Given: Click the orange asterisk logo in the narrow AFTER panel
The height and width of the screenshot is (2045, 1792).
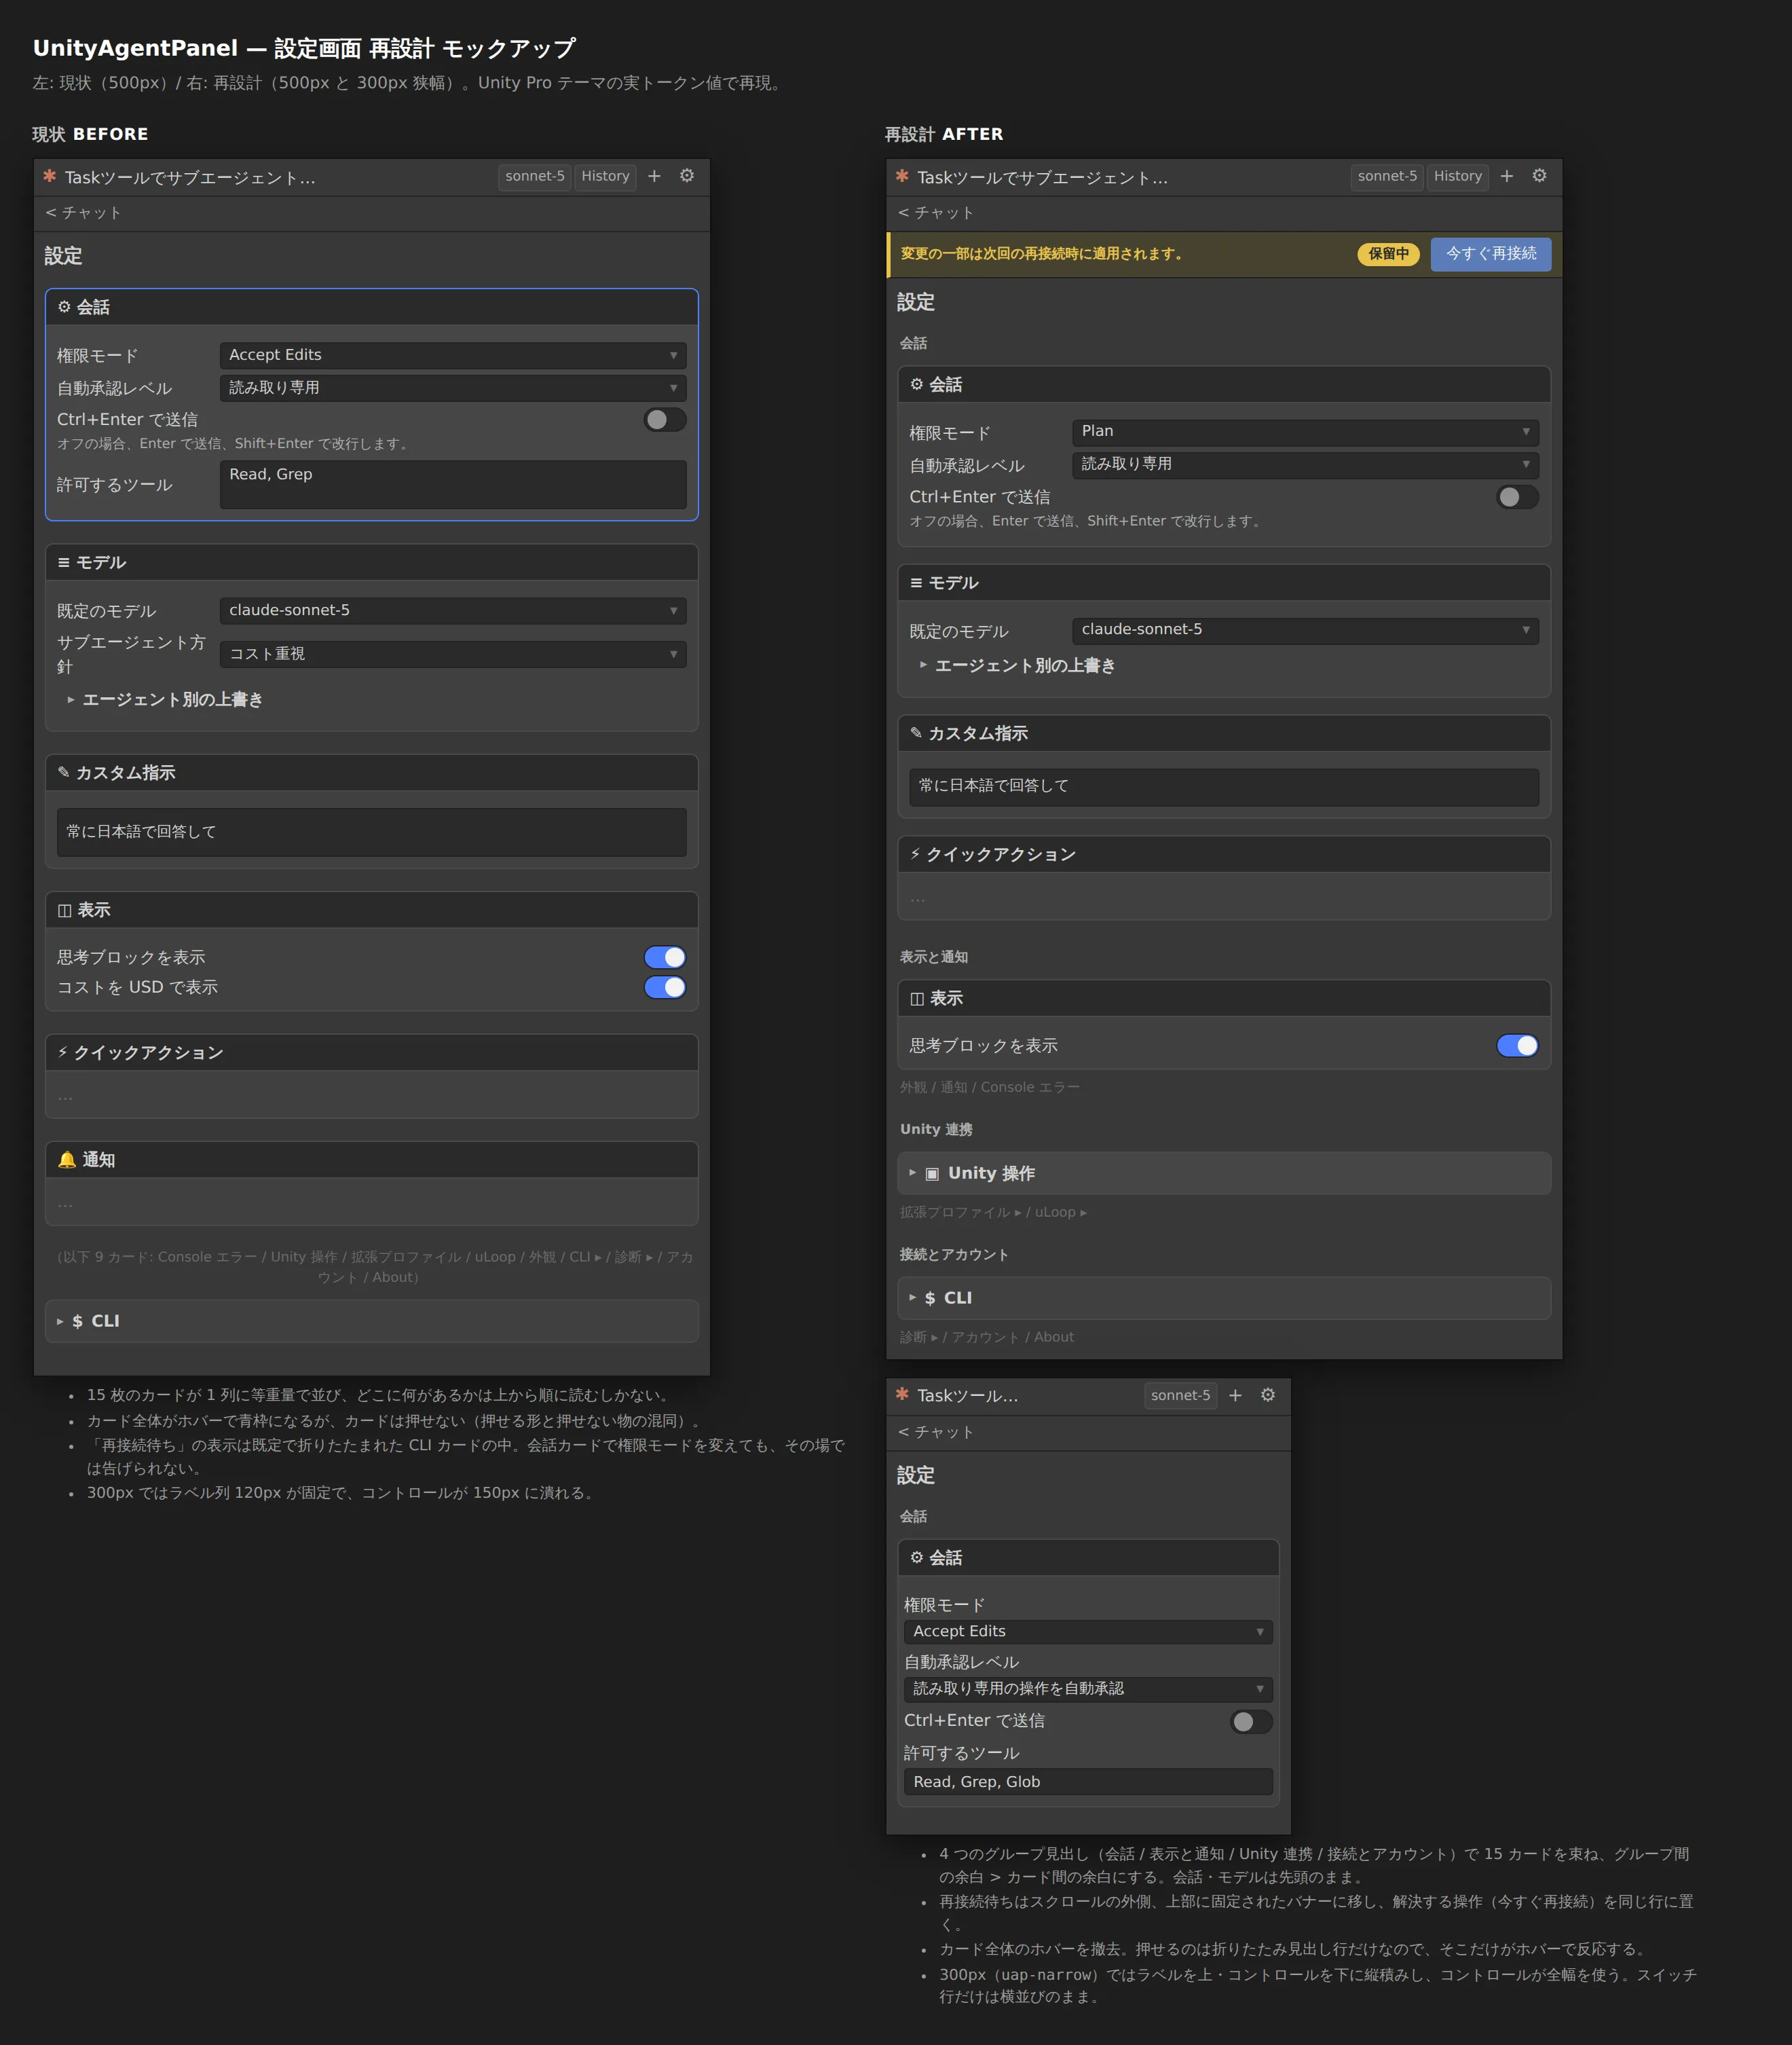Looking at the screenshot, I should (902, 1394).
